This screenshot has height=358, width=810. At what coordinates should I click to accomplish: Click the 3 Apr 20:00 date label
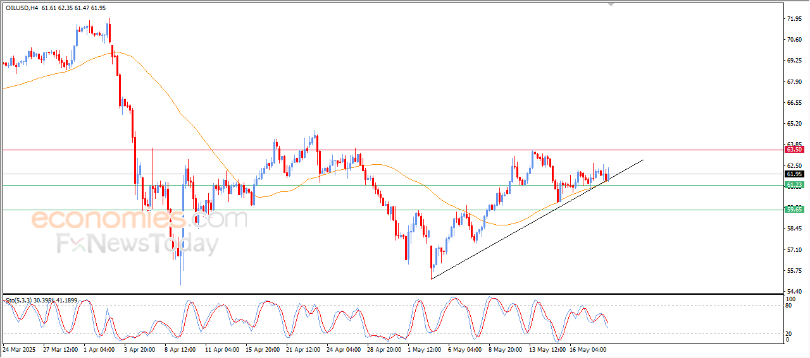click(139, 349)
